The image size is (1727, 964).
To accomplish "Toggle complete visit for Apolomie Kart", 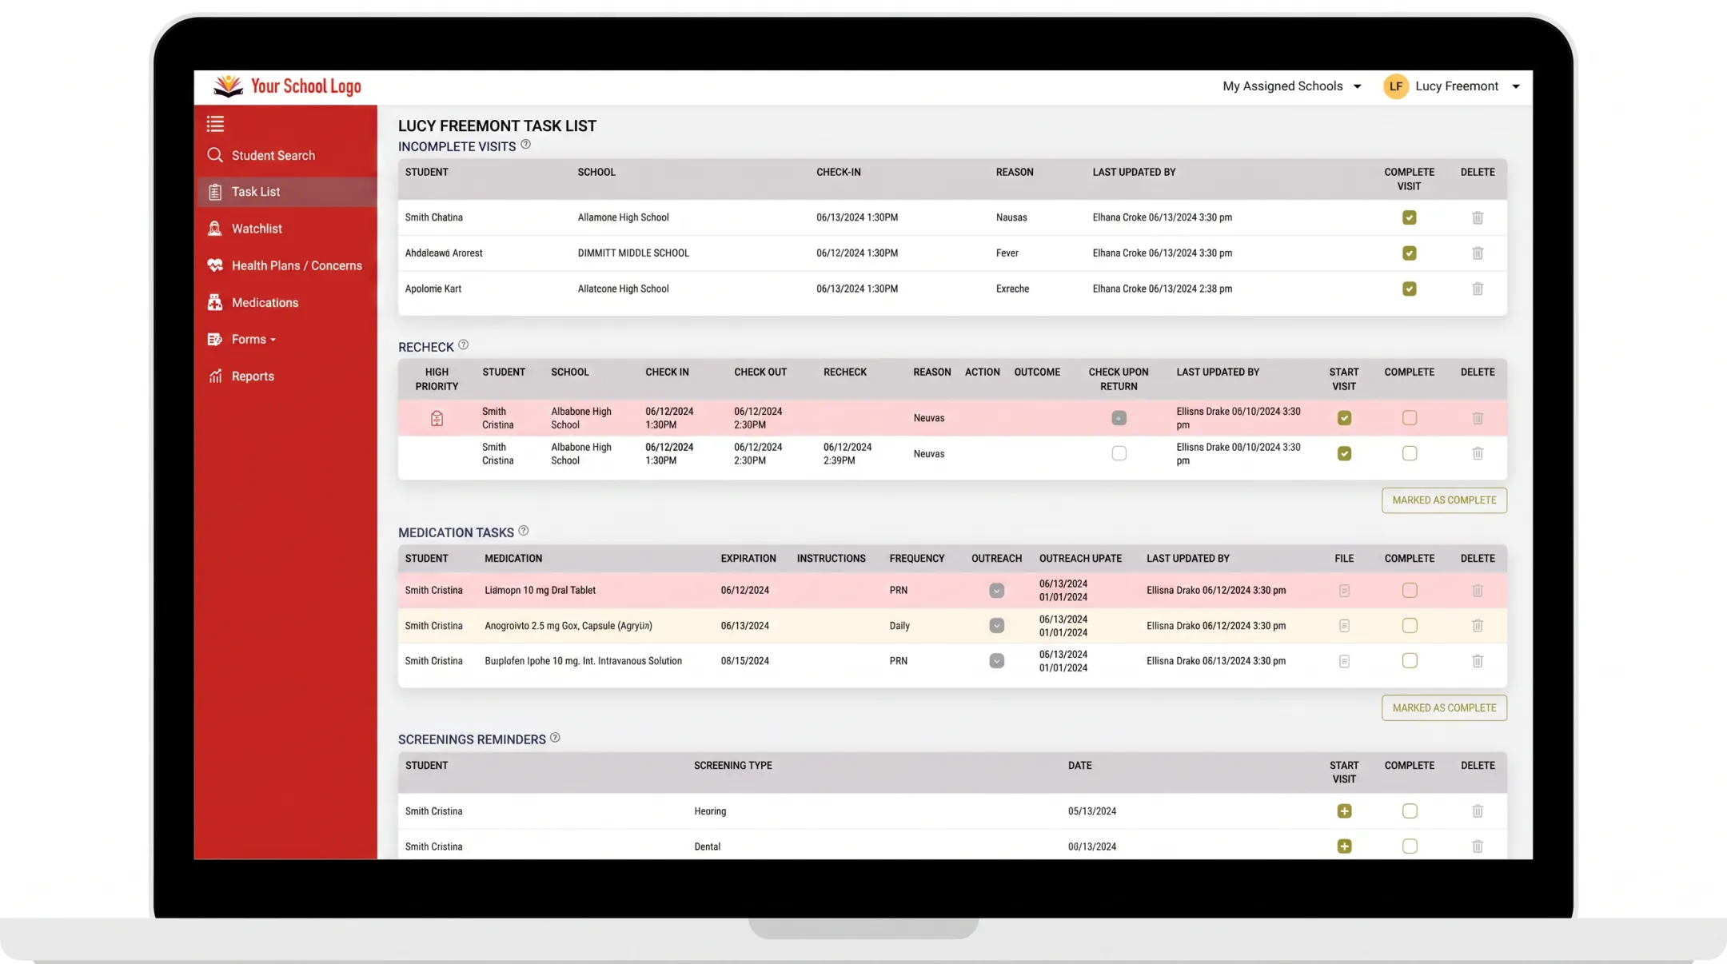I will click(1409, 289).
